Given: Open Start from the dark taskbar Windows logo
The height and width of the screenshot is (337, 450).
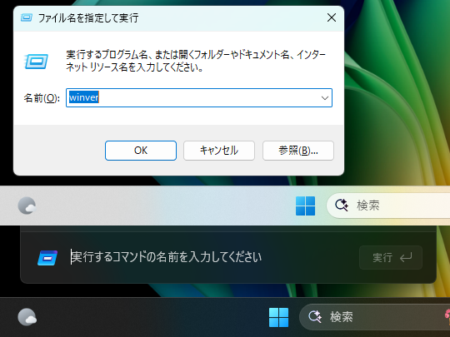Looking at the screenshot, I should tap(278, 317).
